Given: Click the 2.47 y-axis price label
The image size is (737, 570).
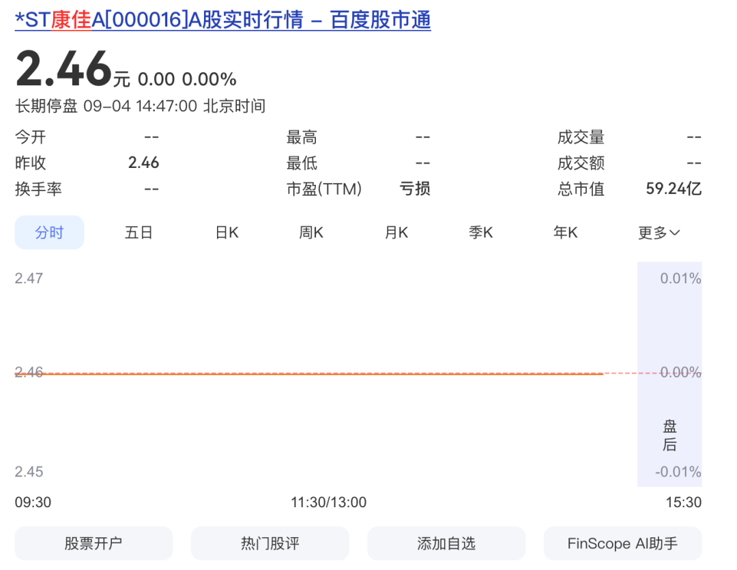Looking at the screenshot, I should coord(29,278).
